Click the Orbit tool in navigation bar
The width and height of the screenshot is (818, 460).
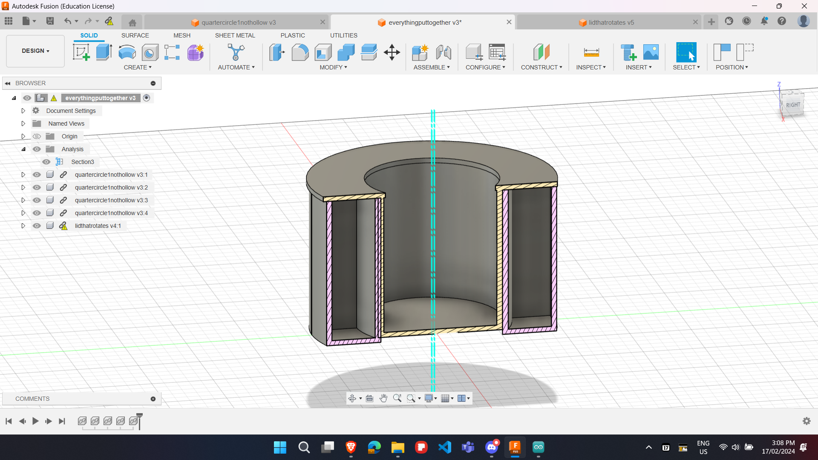352,398
